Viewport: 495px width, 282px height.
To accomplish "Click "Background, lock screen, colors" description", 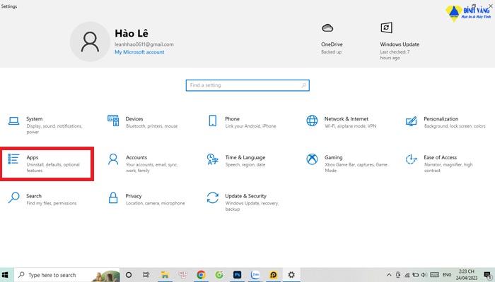I will point(455,126).
